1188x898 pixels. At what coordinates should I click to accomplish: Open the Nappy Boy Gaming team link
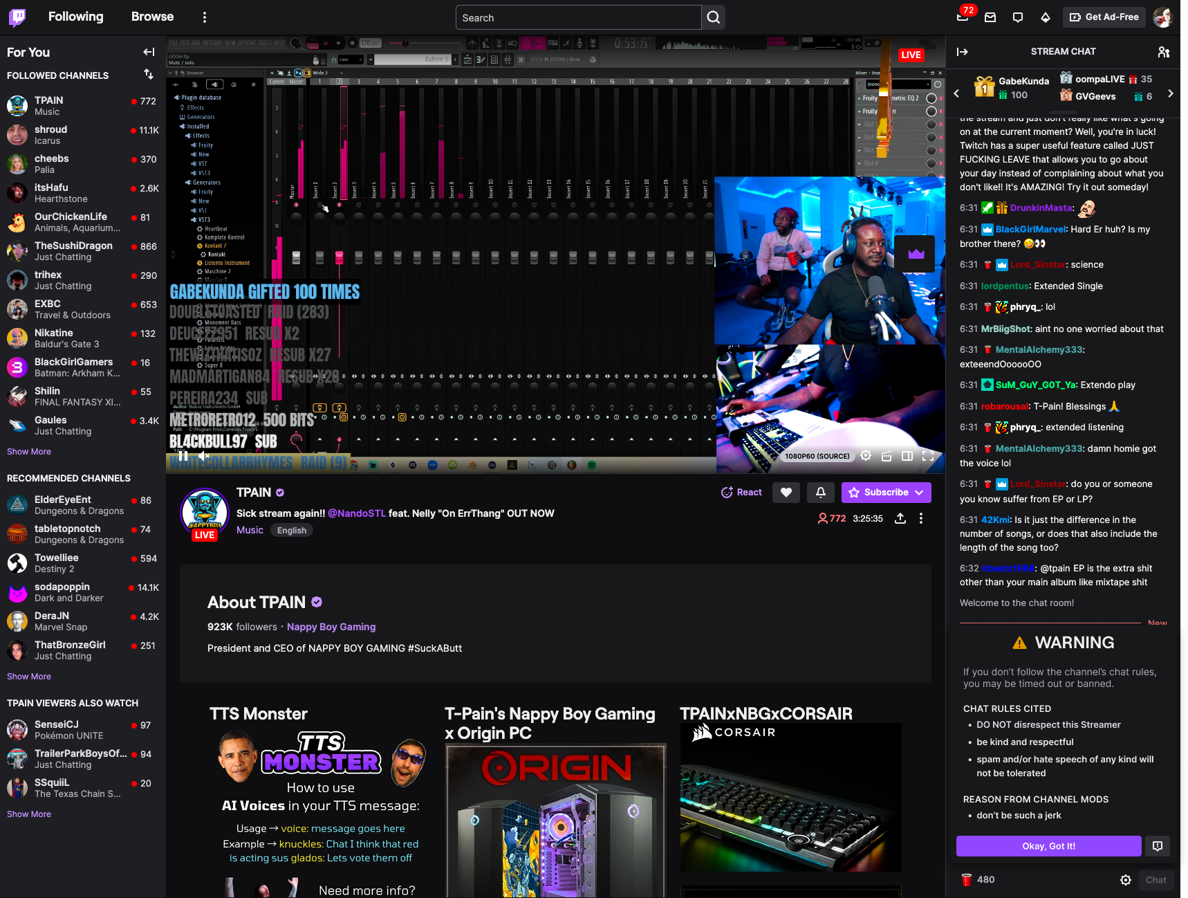(x=331, y=627)
